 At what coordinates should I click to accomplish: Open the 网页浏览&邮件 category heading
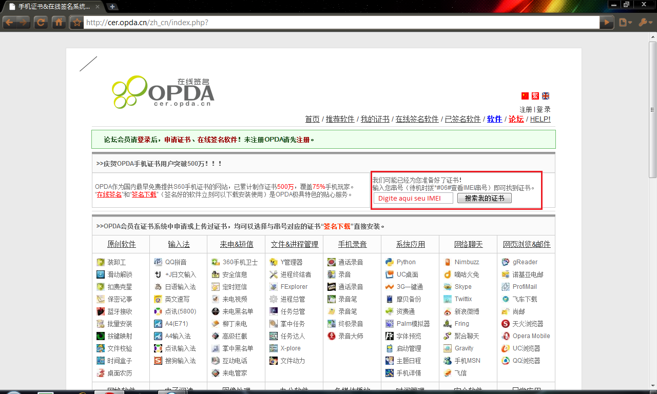click(526, 244)
